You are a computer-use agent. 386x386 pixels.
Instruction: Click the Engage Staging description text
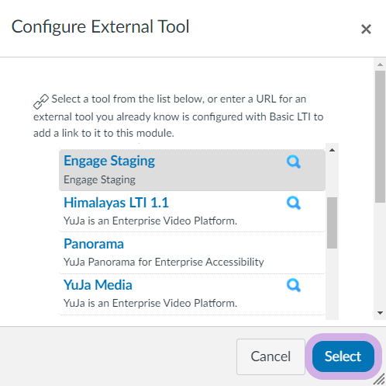99,180
